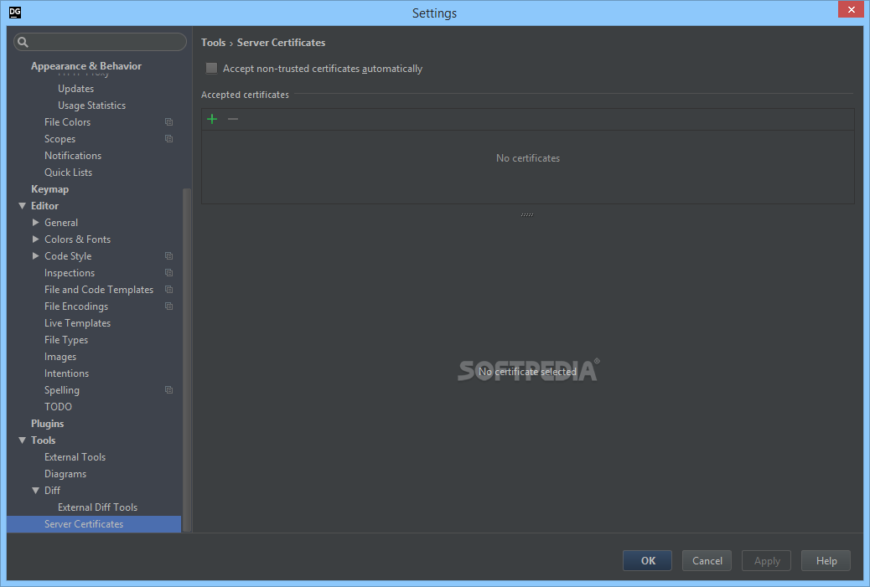The width and height of the screenshot is (870, 587).
Task: Click the Cancel button
Action: pos(707,561)
